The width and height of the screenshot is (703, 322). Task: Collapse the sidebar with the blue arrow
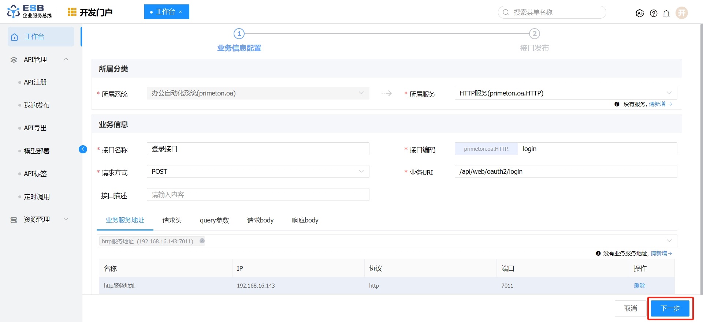click(83, 149)
